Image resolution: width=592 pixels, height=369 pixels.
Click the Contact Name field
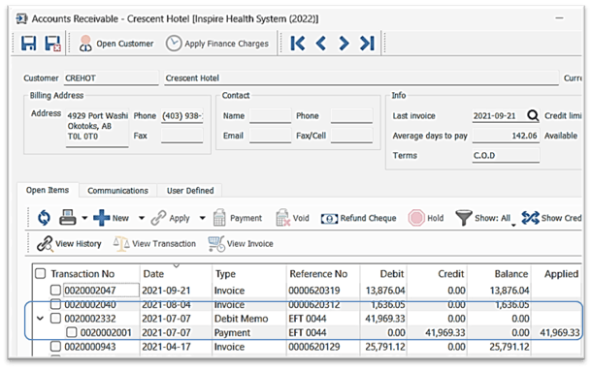point(271,115)
